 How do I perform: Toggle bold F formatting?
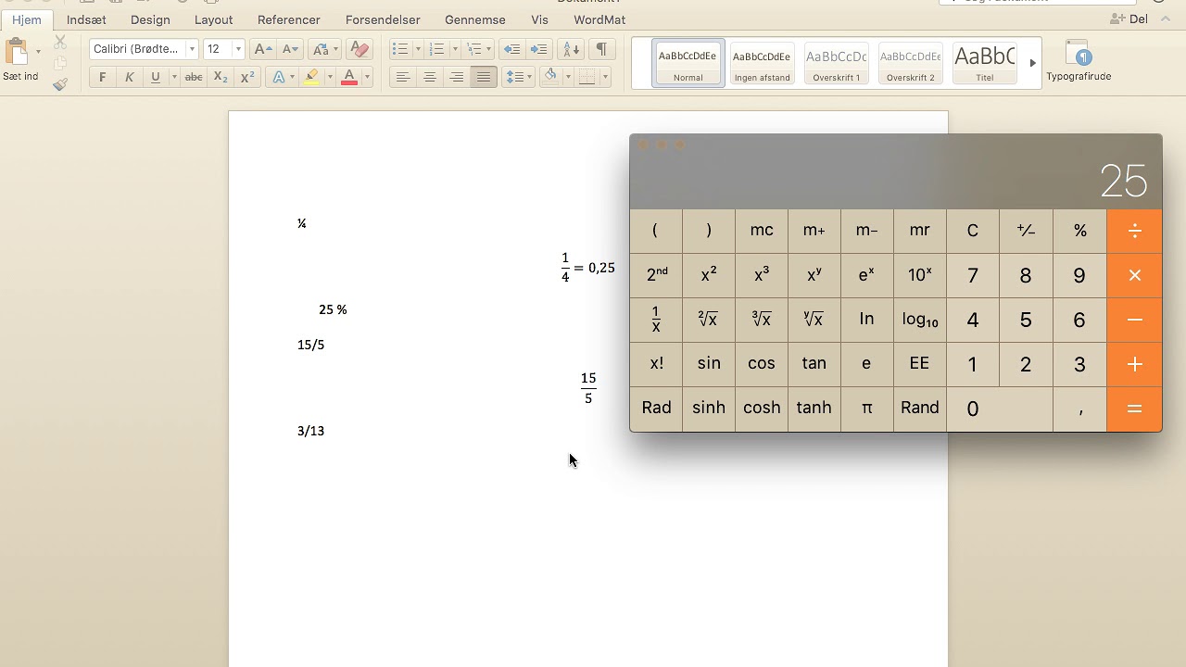[x=103, y=78]
